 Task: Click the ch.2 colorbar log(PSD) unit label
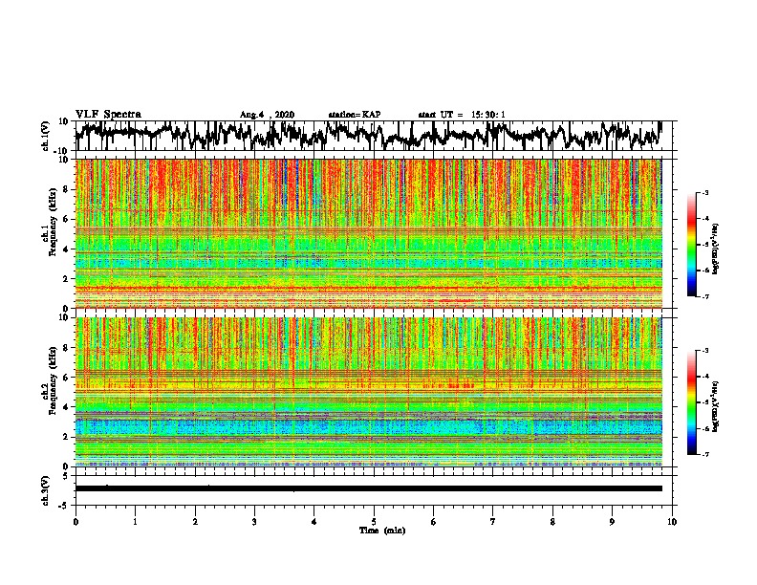pos(715,406)
